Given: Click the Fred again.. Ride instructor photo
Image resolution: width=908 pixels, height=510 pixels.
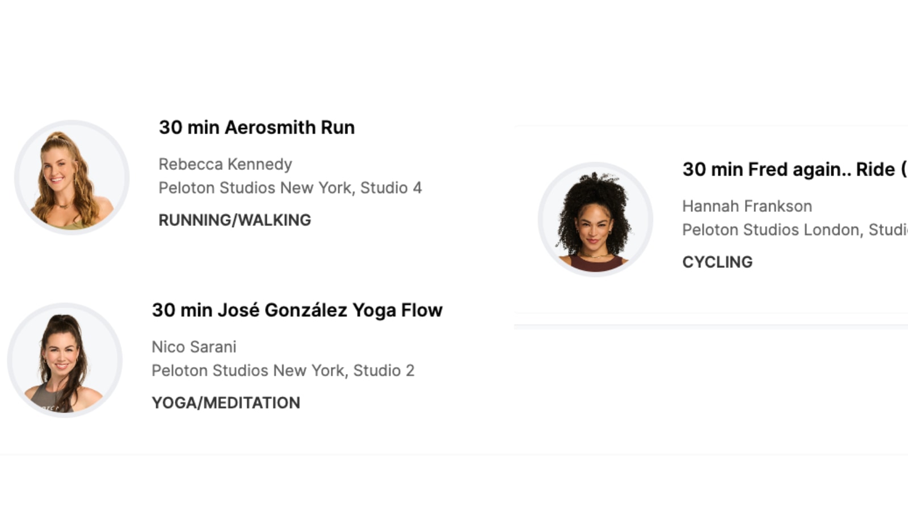Looking at the screenshot, I should (595, 219).
